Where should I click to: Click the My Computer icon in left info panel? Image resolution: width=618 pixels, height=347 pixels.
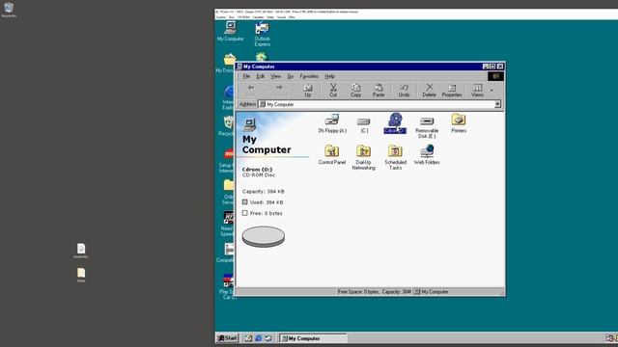point(249,124)
